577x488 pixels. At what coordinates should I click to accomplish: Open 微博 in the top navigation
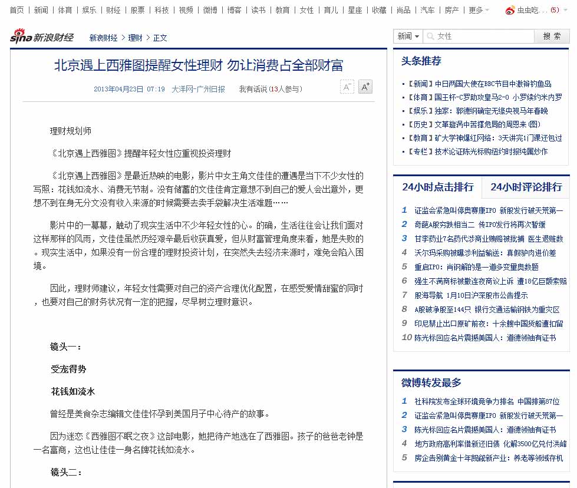pyautogui.click(x=210, y=10)
